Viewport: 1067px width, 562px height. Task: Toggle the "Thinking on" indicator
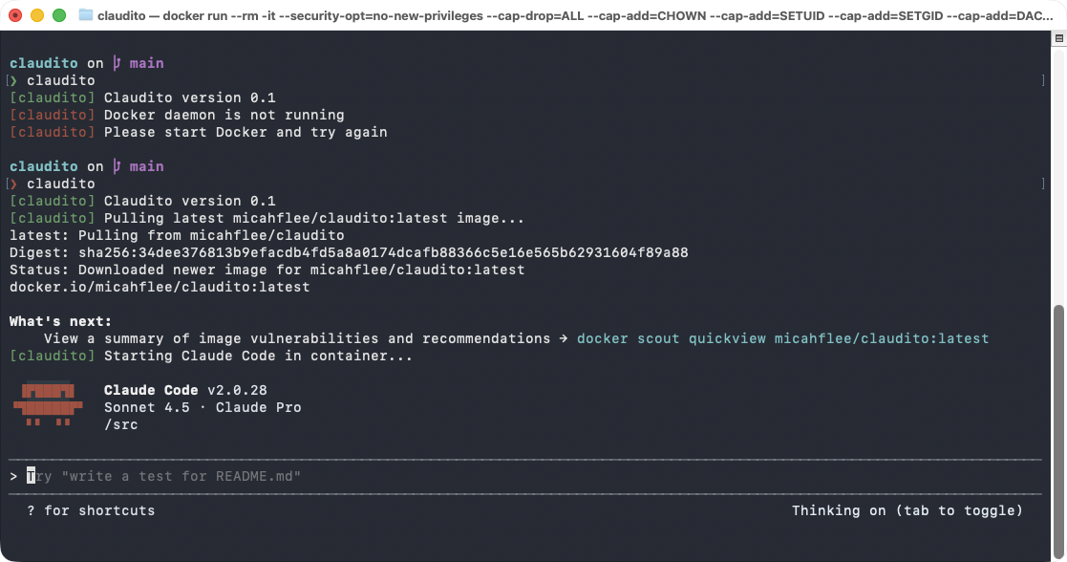(x=907, y=510)
